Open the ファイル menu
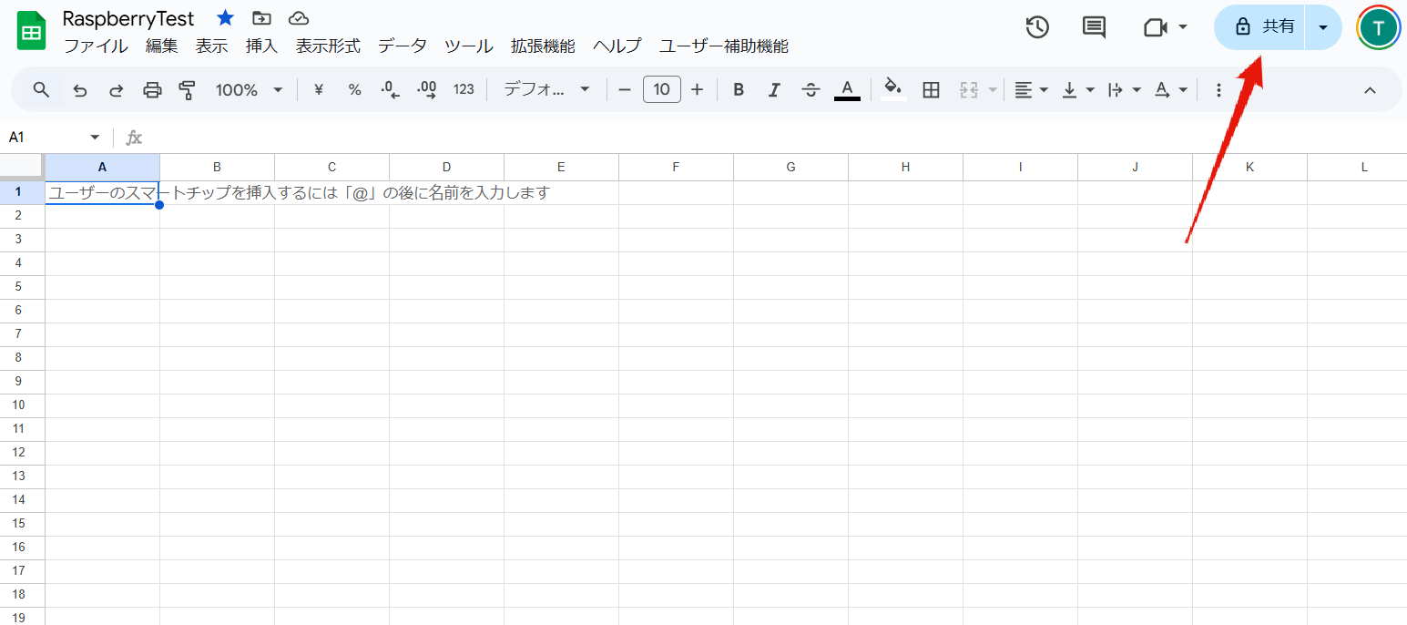 (96, 46)
